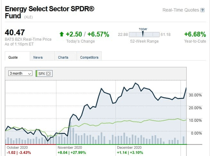210x156 pixels.
Task: Click the 52-Week Range bar
Action: tap(144, 35)
